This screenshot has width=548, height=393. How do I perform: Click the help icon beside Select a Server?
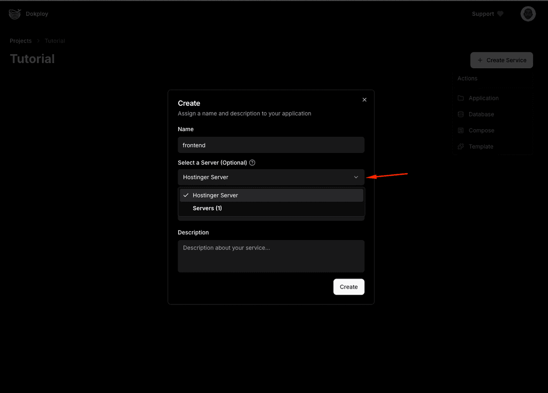[x=252, y=163]
